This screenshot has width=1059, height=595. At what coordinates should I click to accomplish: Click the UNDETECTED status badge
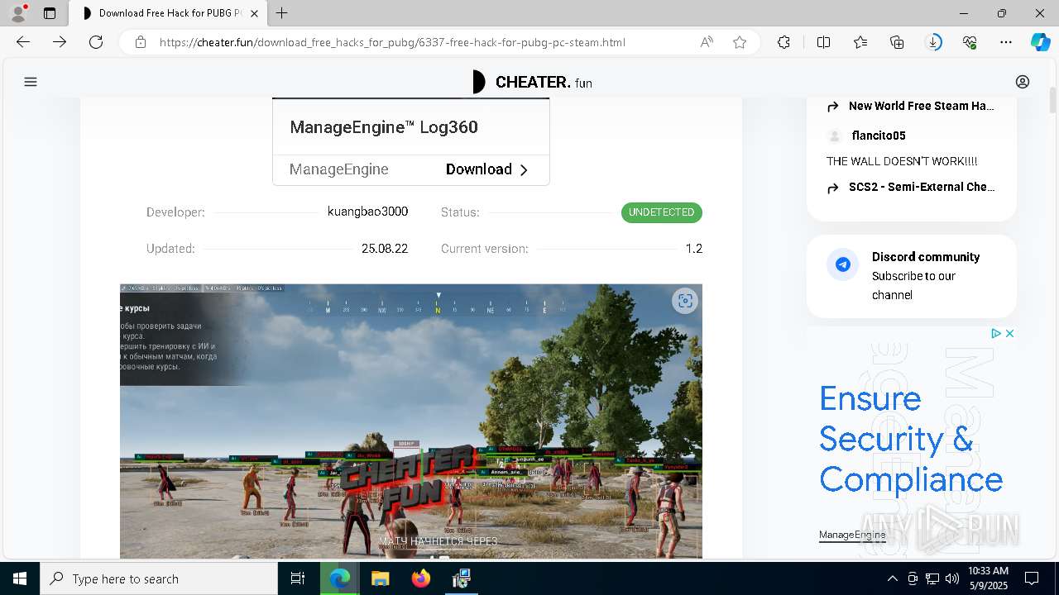662,212
